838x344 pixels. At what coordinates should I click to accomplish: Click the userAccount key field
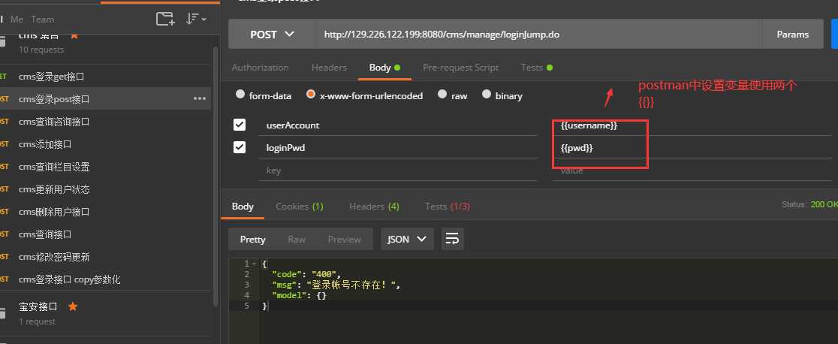(x=398, y=125)
